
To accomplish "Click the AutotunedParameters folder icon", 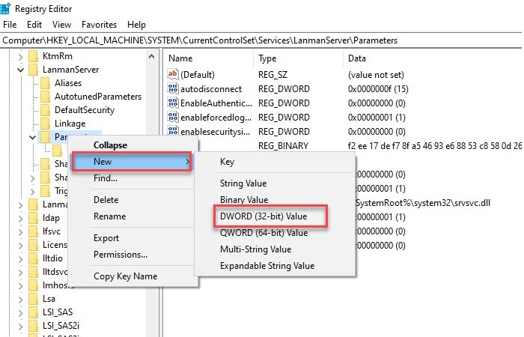I will 46,97.
